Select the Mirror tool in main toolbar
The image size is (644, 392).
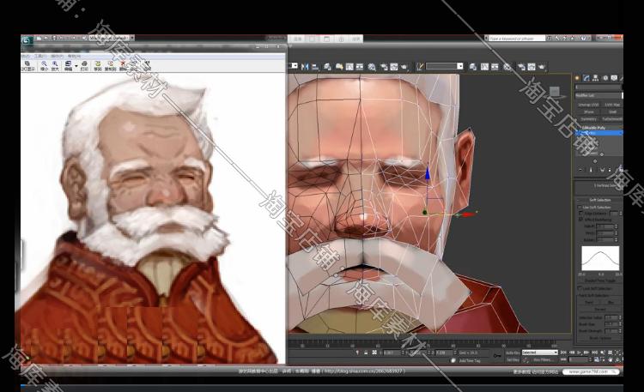pos(304,67)
